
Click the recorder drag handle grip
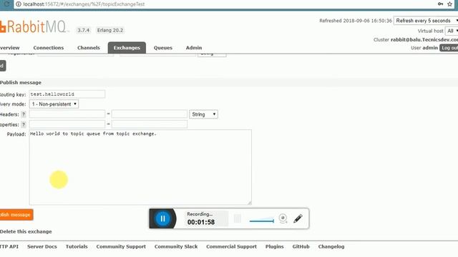tap(238, 218)
